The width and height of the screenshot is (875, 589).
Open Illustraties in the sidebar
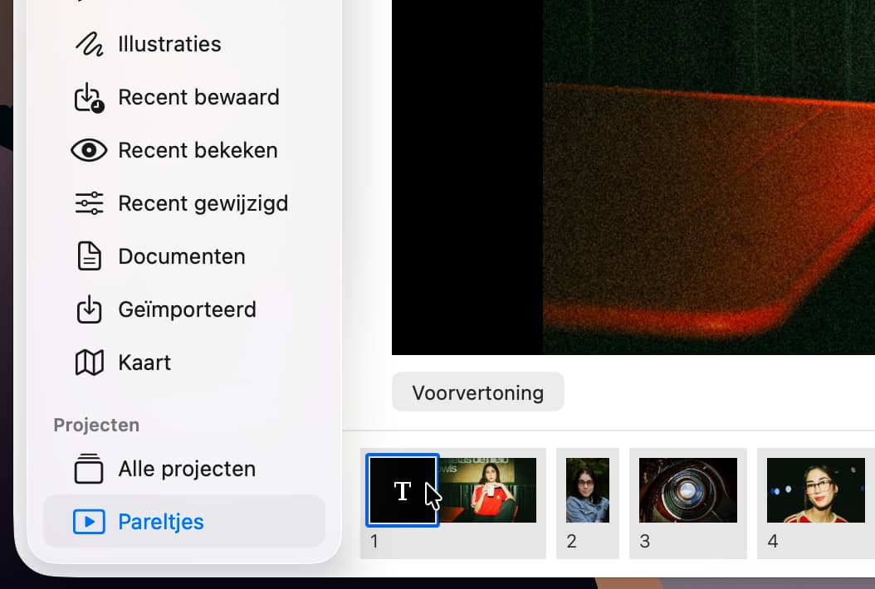pos(183,44)
